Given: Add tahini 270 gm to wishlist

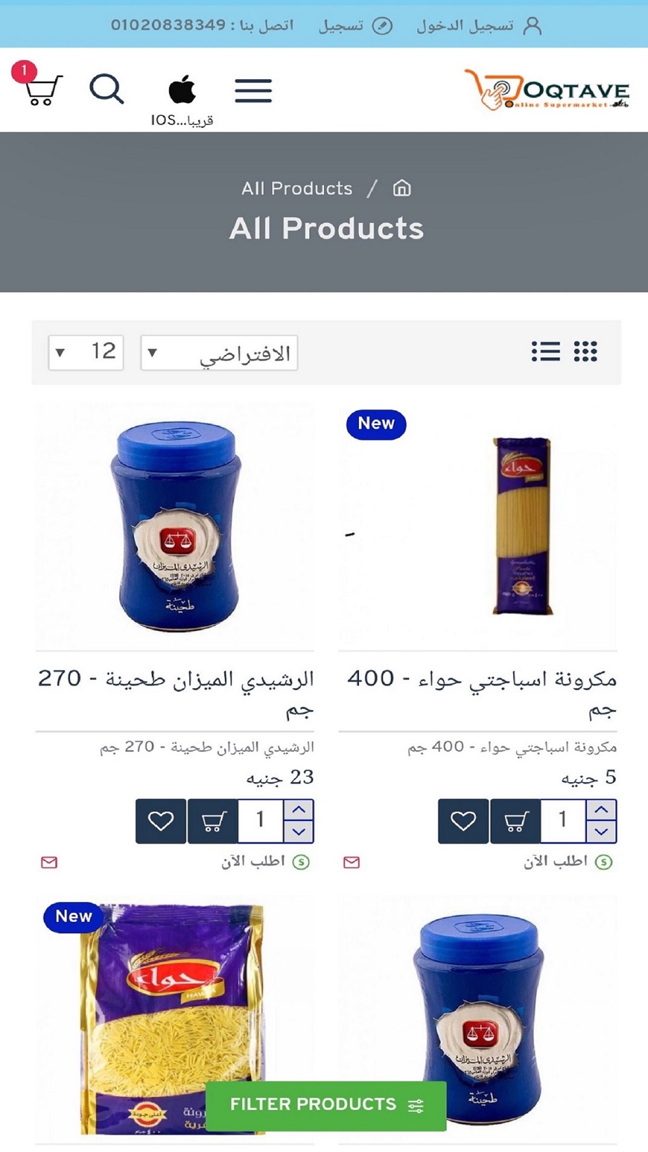Looking at the screenshot, I should [161, 821].
